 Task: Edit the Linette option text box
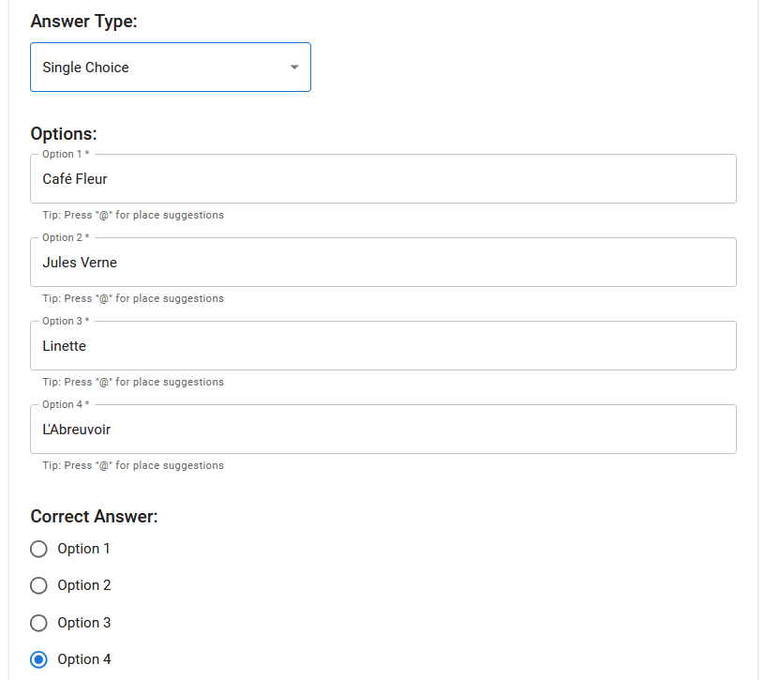pyautogui.click(x=382, y=346)
